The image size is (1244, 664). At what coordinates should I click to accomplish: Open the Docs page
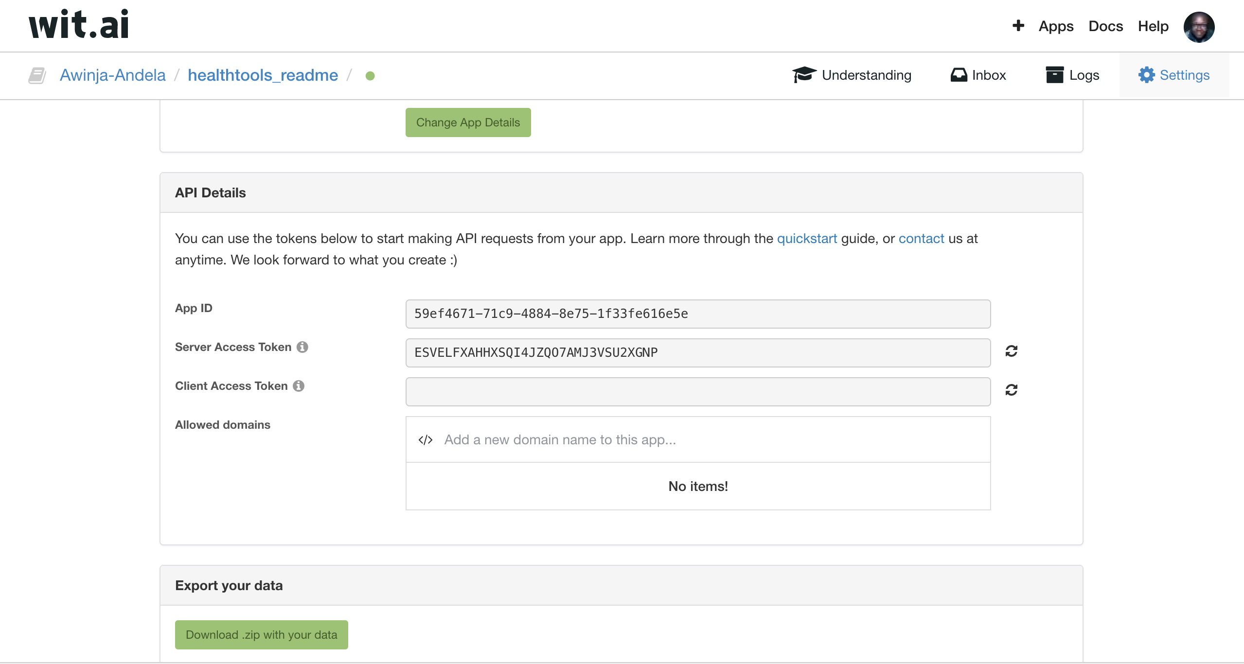[x=1105, y=26]
